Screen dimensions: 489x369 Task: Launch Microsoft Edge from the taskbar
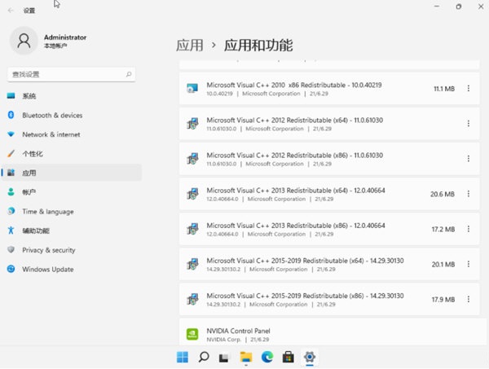pyautogui.click(x=267, y=357)
